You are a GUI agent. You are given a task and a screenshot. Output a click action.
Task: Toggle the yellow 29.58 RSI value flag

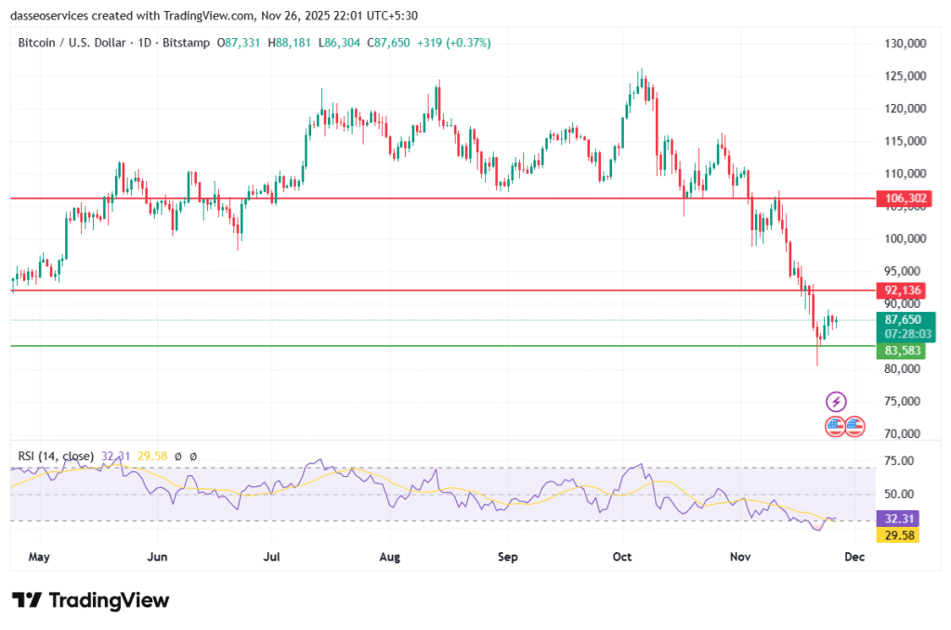tap(900, 535)
